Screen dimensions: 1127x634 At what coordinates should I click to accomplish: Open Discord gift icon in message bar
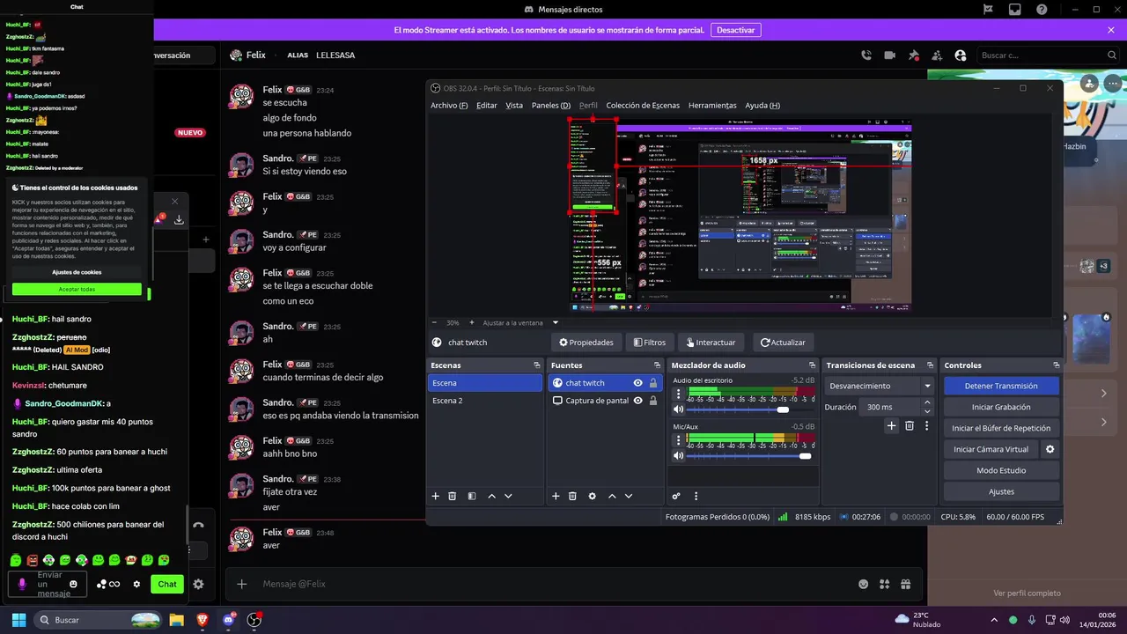click(905, 584)
